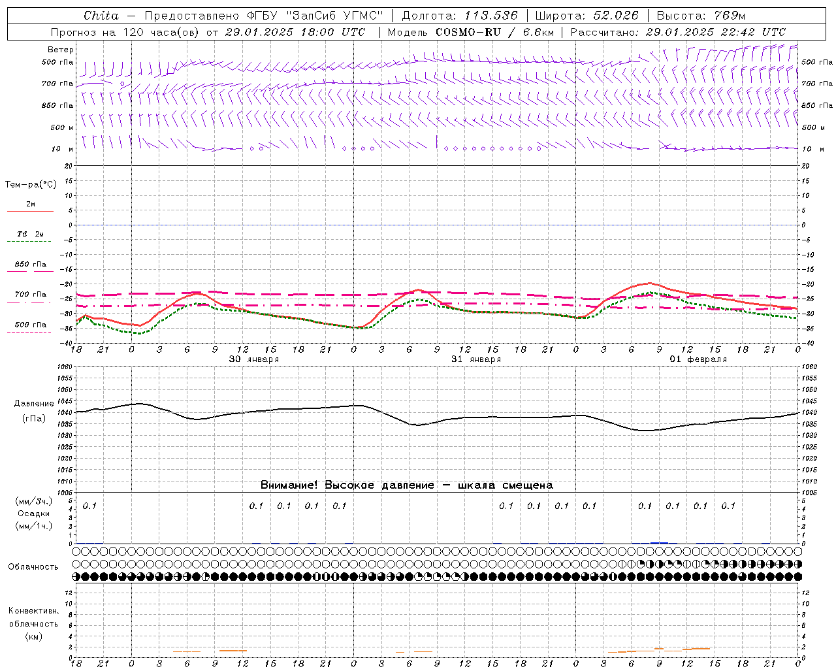Select the warning Внимание! Высокое давление — шкала смещена
The height and width of the screenshot is (669, 836).
tap(407, 485)
